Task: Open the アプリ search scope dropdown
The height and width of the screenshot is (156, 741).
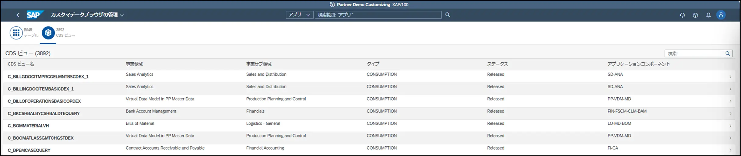Action: point(300,15)
